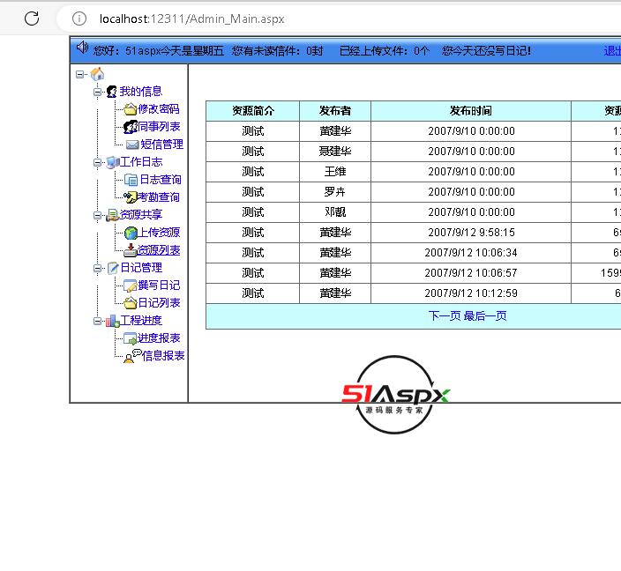
Task: Click publisher cell 罗卉
Action: click(x=335, y=192)
